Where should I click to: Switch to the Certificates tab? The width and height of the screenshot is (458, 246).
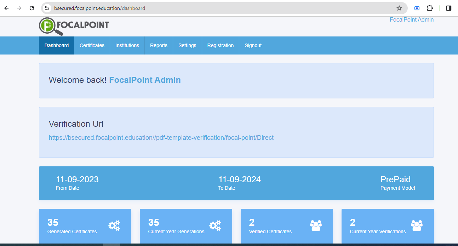[92, 45]
